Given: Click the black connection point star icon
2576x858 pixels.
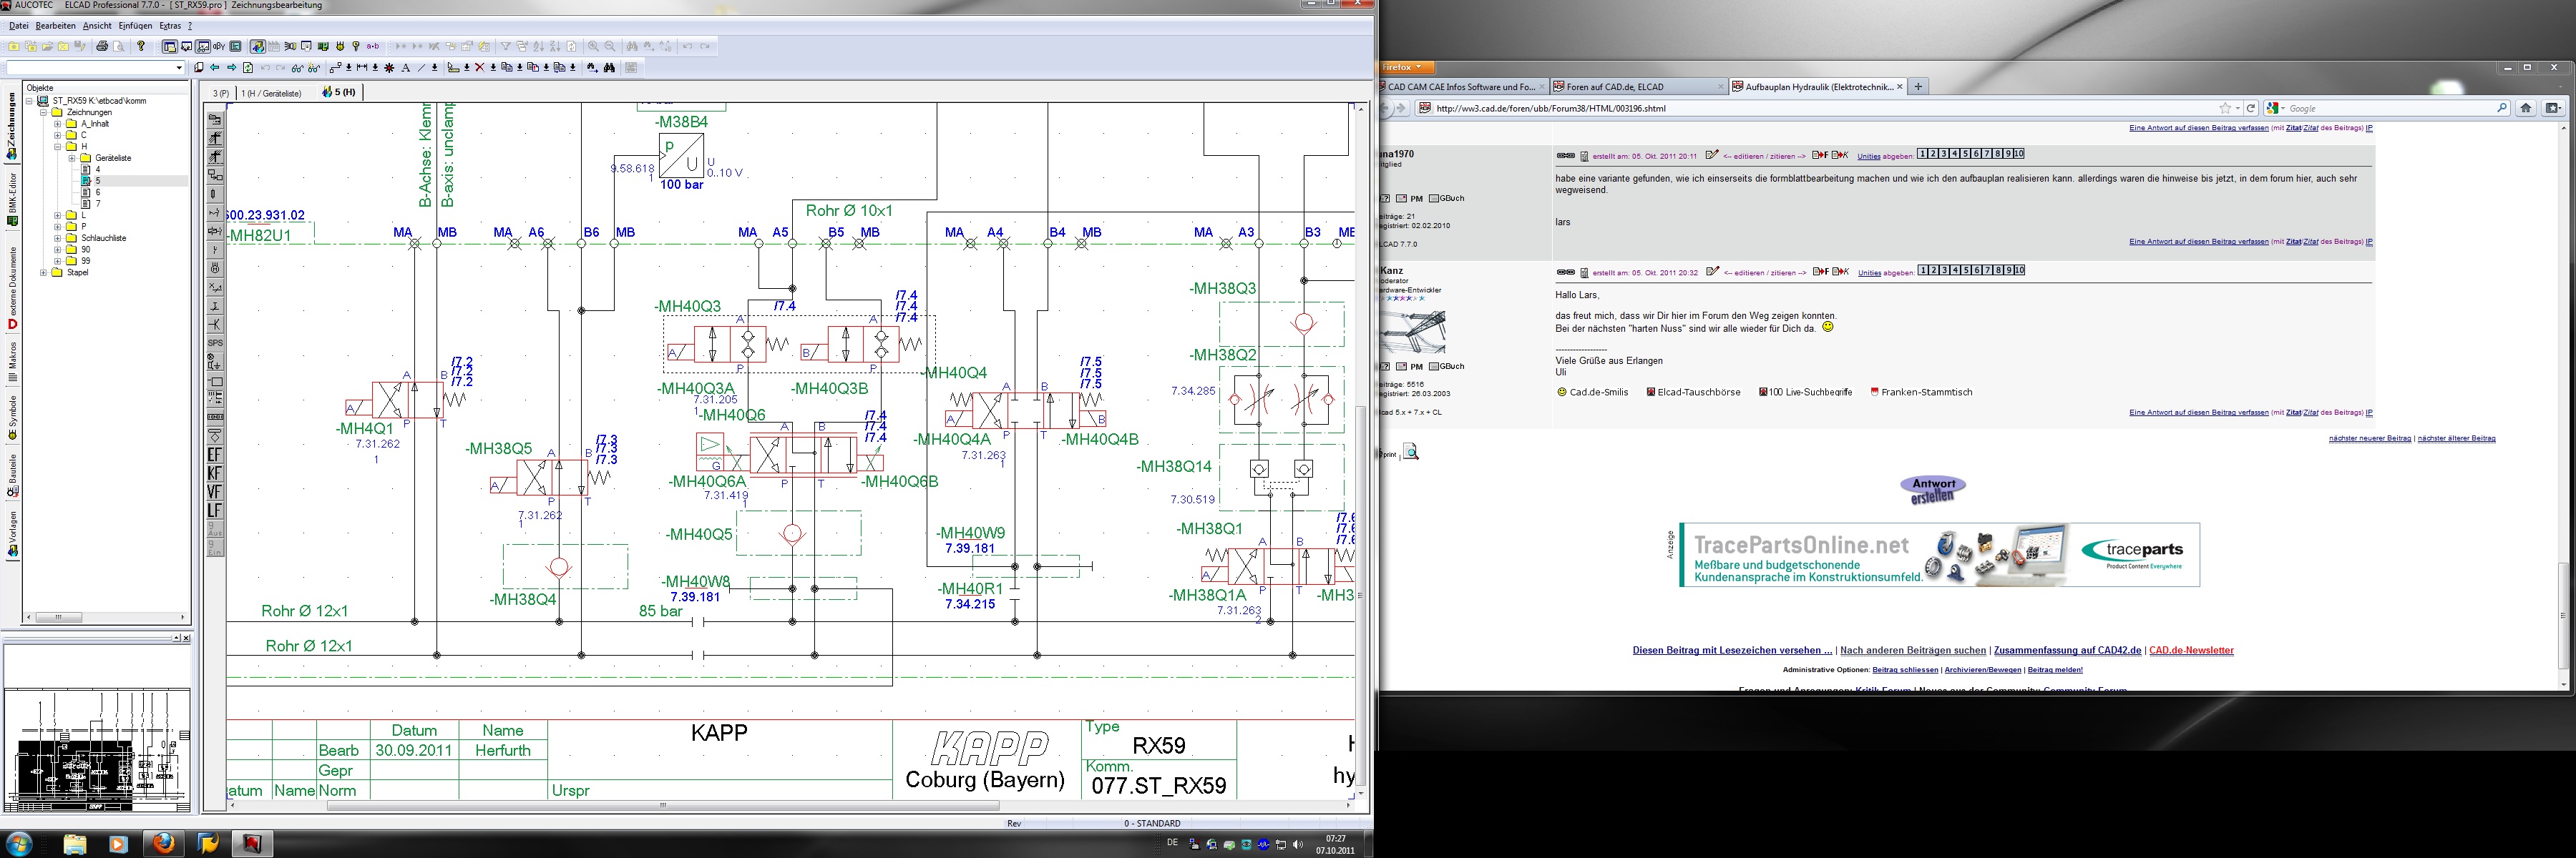Looking at the screenshot, I should click(x=389, y=68).
